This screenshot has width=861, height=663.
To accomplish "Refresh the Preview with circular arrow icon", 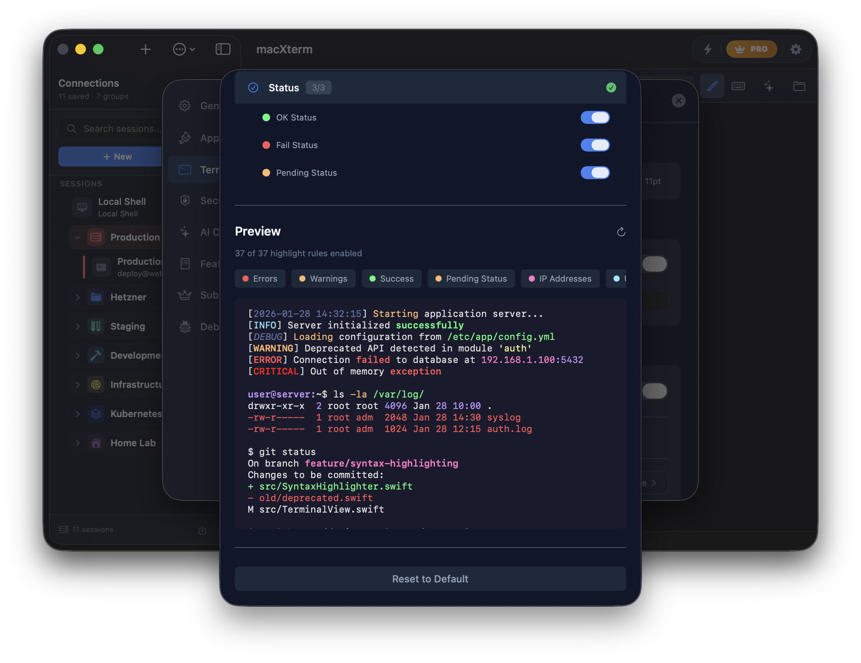I will click(621, 232).
